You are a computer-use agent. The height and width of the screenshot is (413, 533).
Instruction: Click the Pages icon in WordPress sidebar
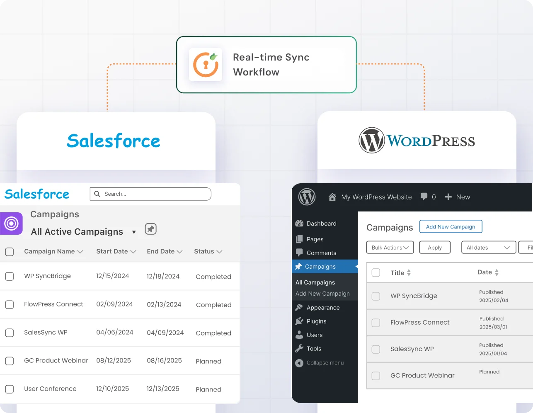(299, 239)
